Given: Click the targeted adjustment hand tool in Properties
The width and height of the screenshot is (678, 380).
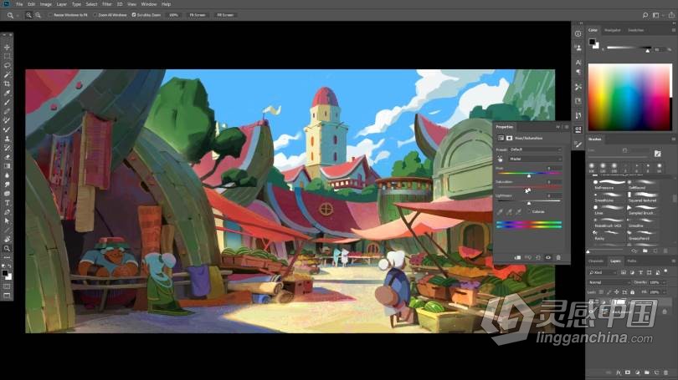Looking at the screenshot, I should (501, 160).
